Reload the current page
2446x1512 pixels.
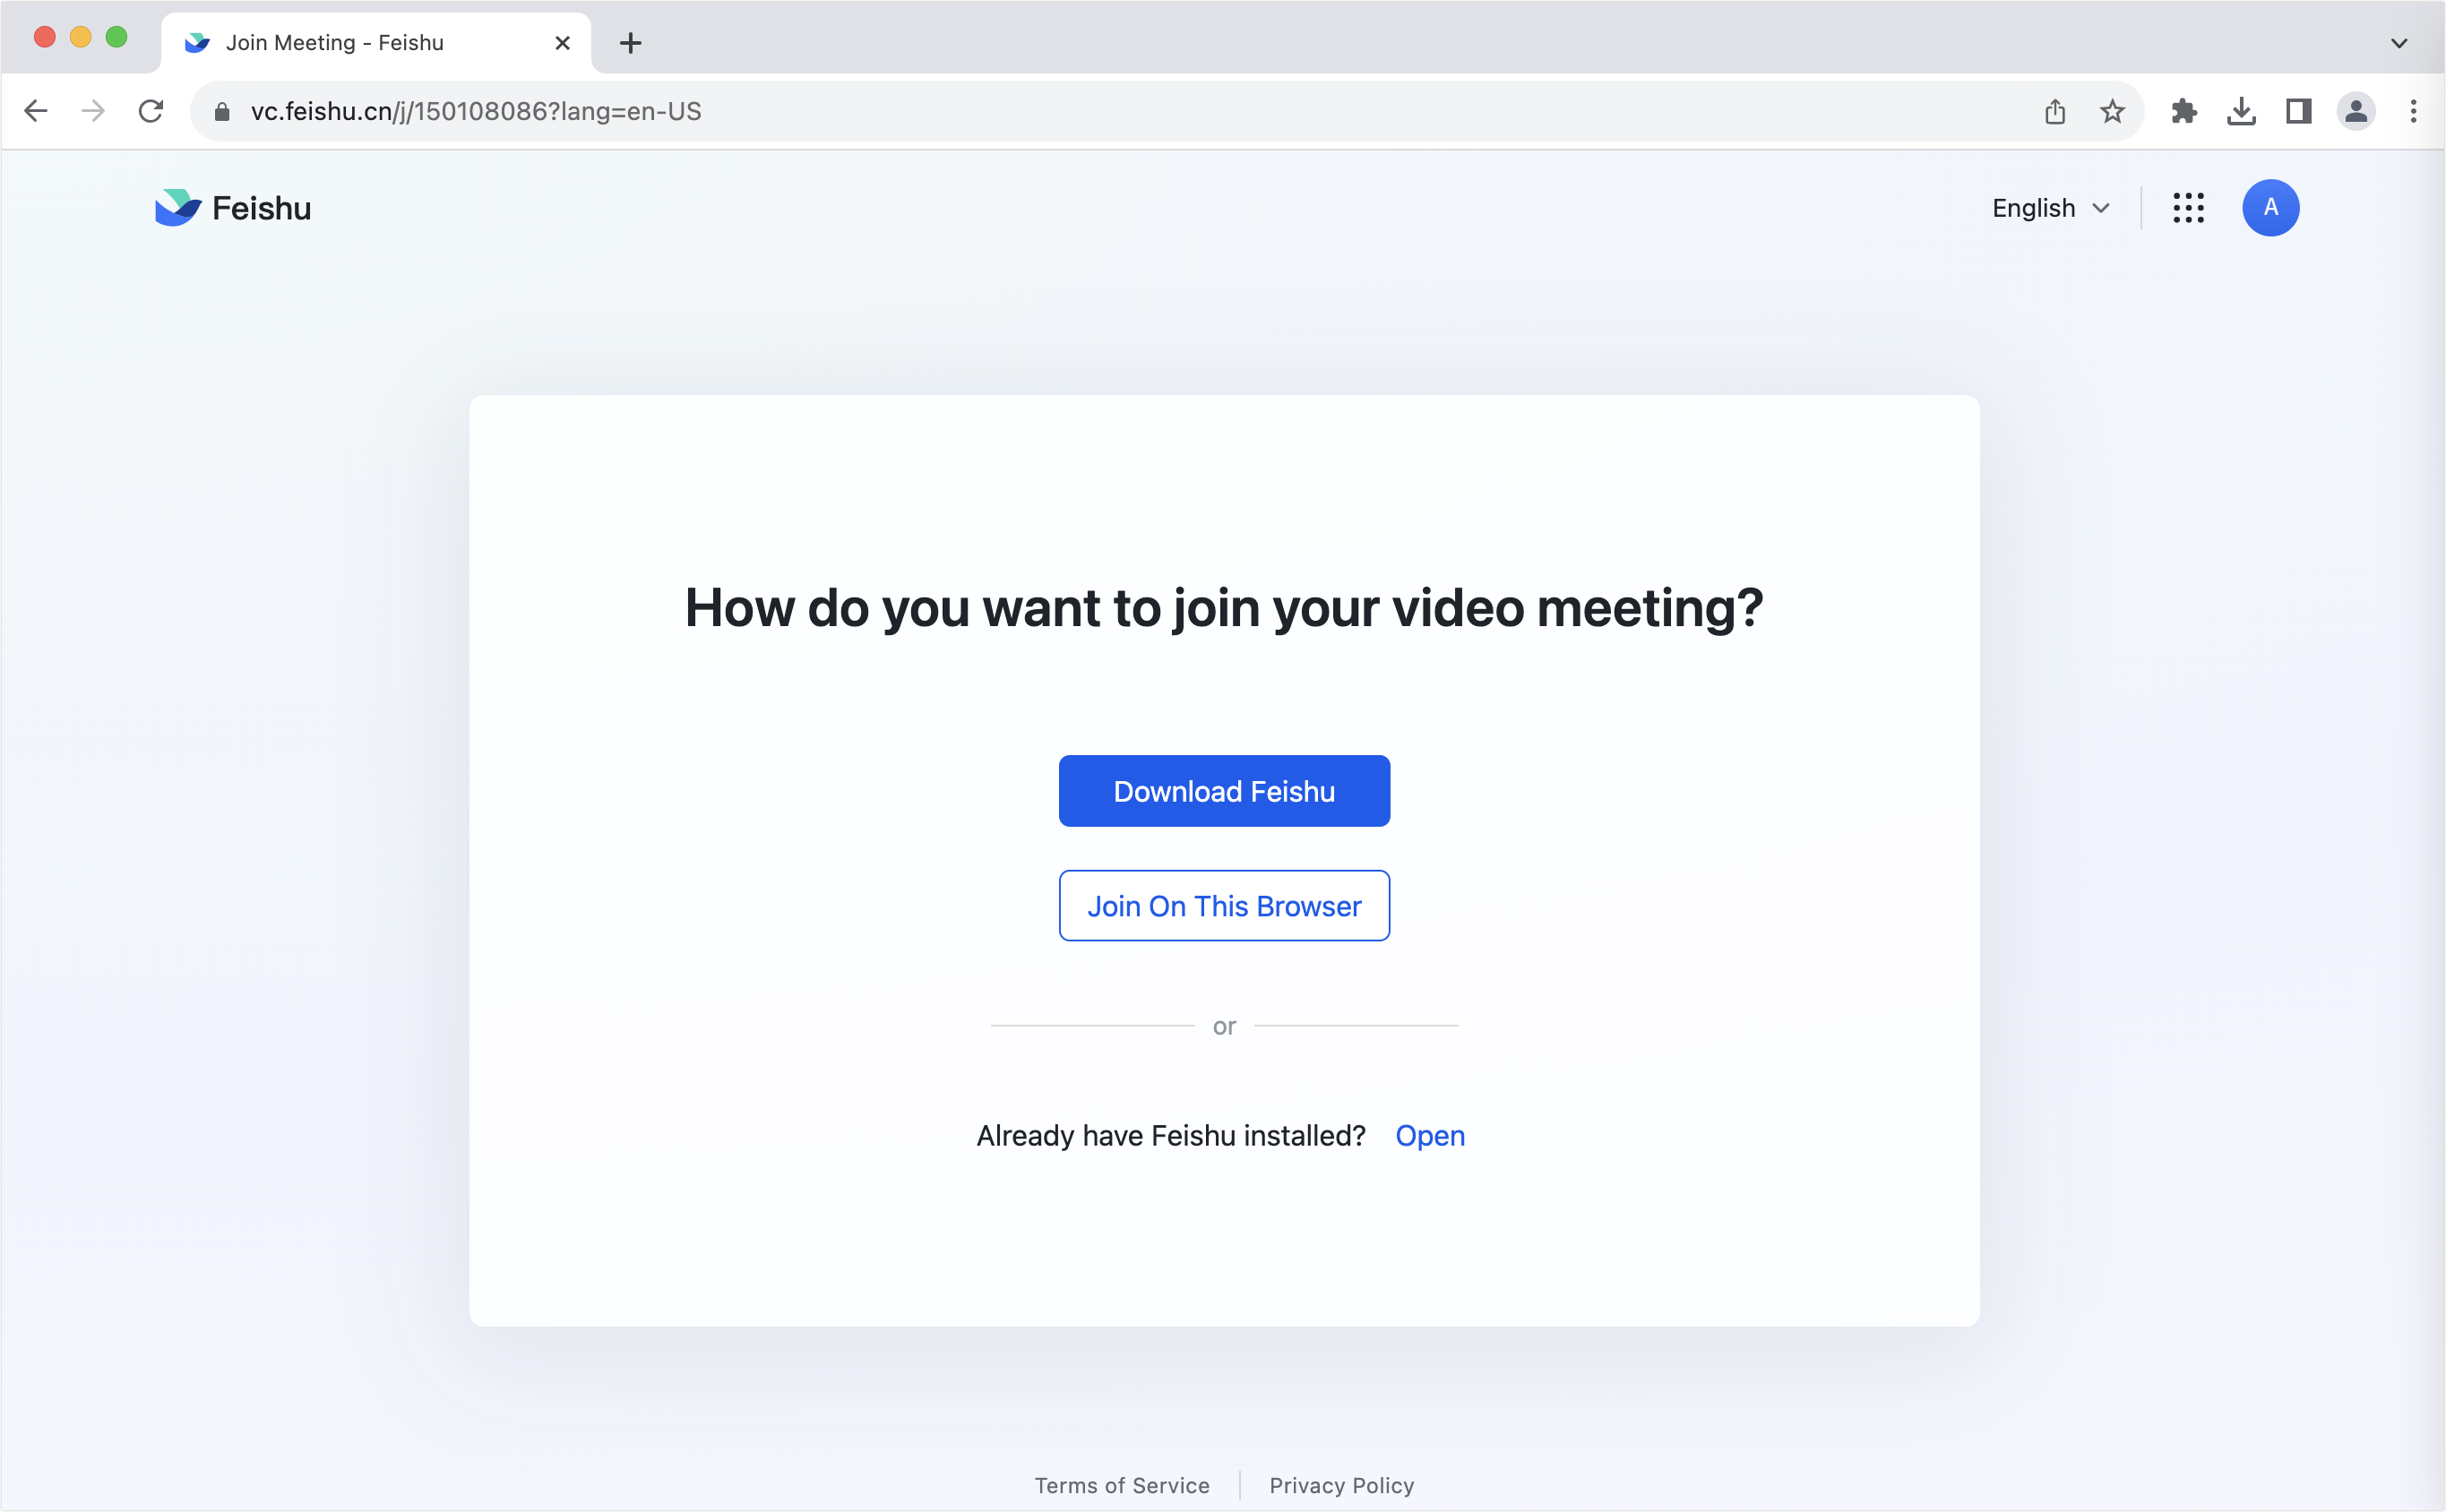[x=151, y=111]
